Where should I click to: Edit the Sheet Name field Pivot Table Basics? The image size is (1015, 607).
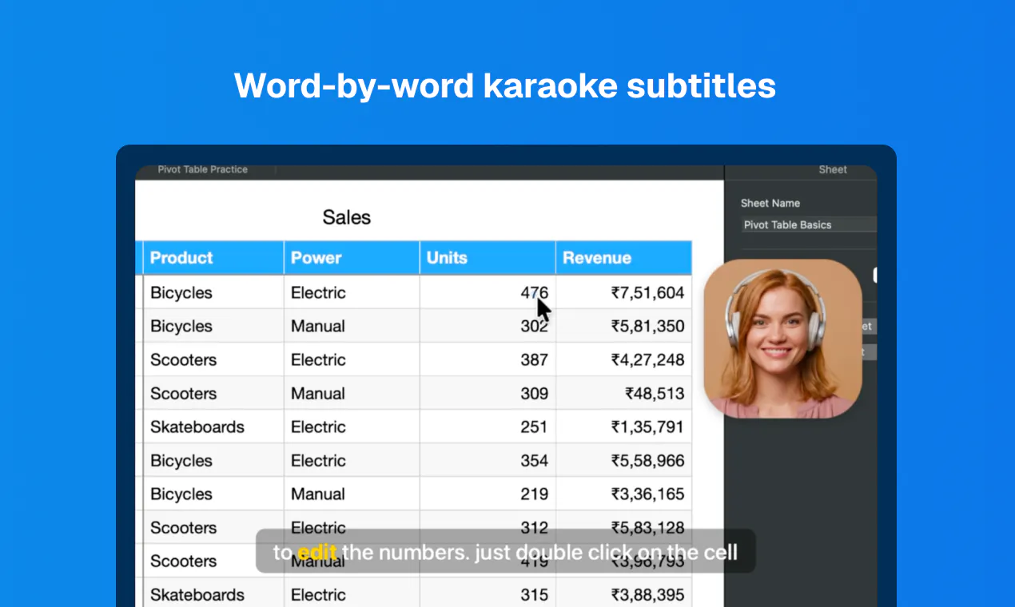(809, 224)
